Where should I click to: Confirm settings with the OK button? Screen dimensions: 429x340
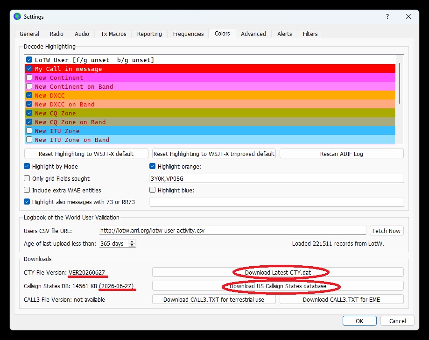pos(359,321)
